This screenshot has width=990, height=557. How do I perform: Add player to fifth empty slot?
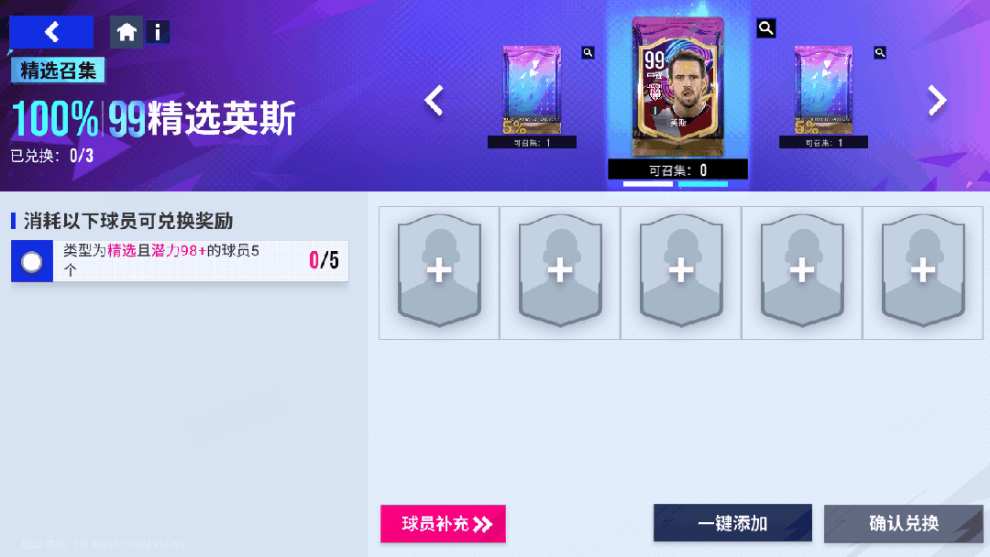pyautogui.click(x=923, y=272)
